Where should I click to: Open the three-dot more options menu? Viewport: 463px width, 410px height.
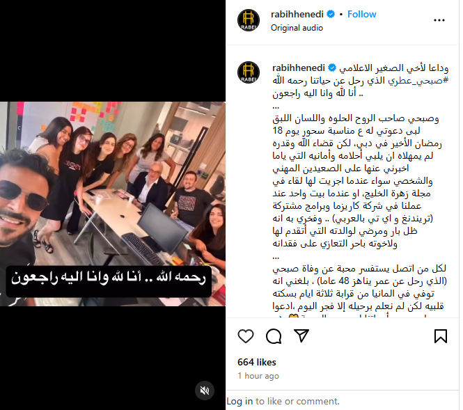click(439, 20)
